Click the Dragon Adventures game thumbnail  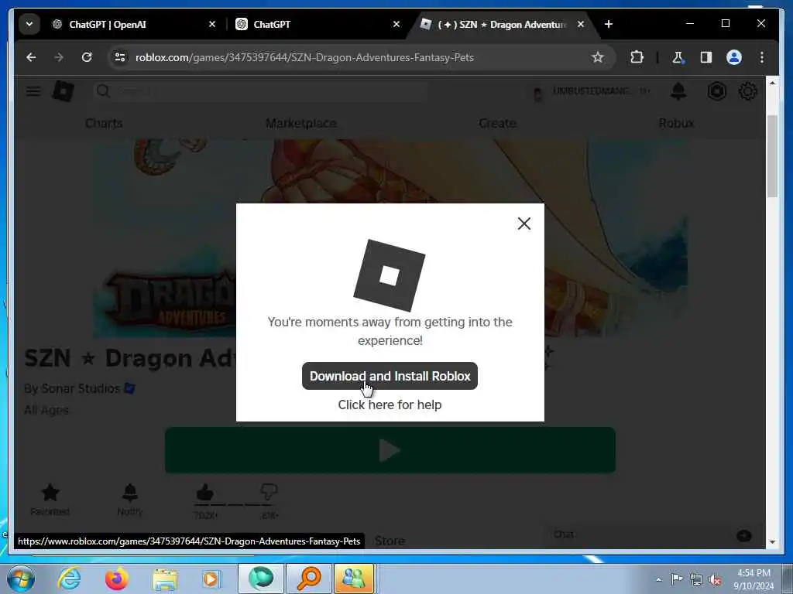pos(390,238)
